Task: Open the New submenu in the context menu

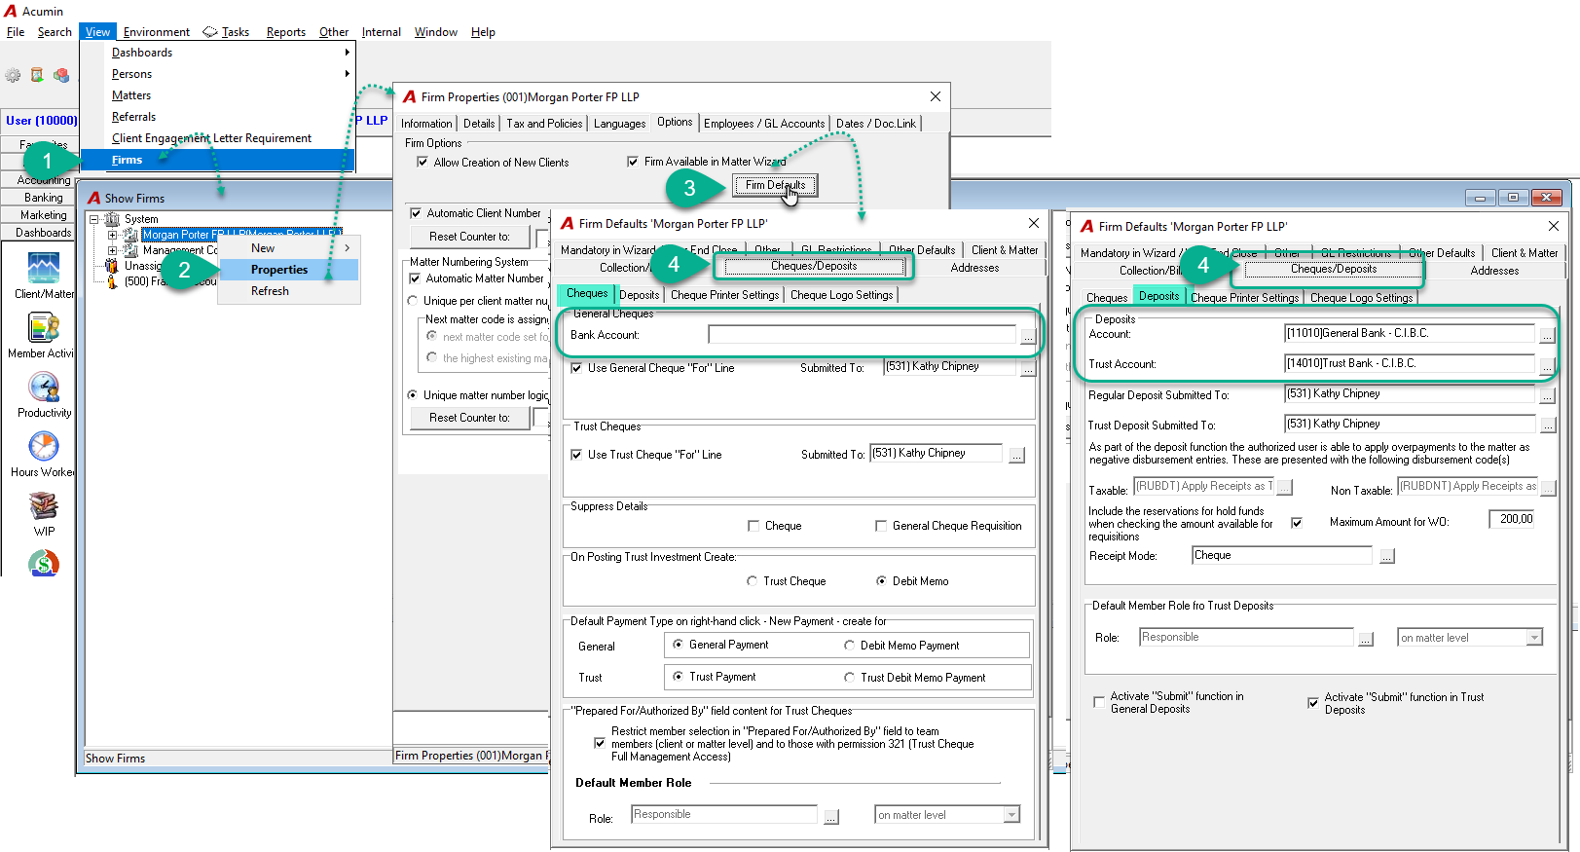Action: [290, 248]
